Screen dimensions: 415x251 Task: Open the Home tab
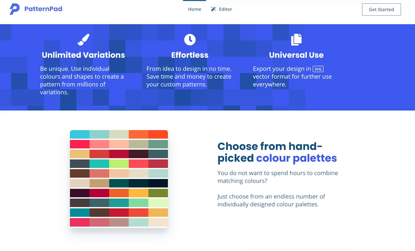pyautogui.click(x=195, y=9)
